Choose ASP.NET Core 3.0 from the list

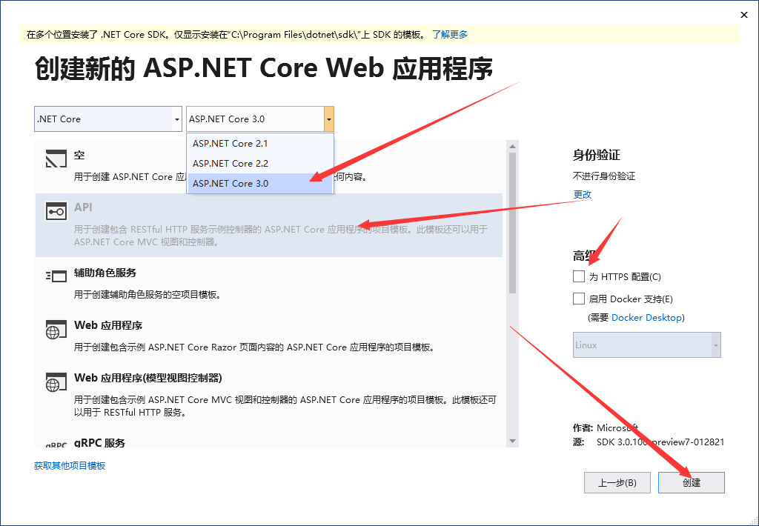point(260,184)
